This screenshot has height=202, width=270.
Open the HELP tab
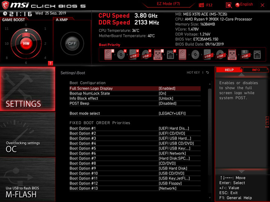pyautogui.click(x=229, y=70)
